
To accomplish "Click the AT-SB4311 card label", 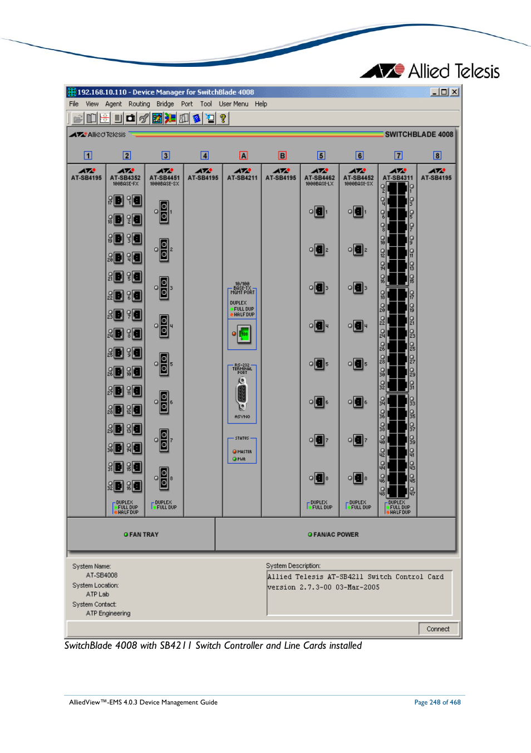I will 398,178.
